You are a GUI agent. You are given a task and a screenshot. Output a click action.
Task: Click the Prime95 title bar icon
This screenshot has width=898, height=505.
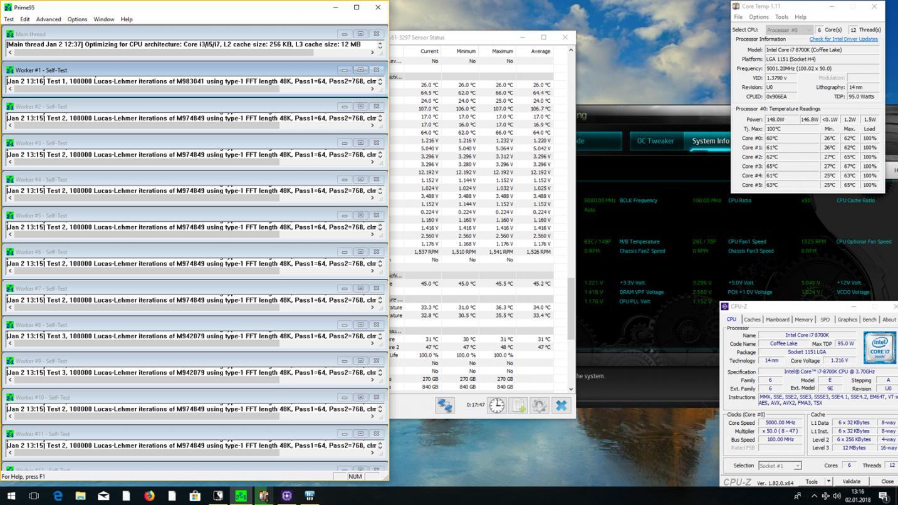[8, 8]
